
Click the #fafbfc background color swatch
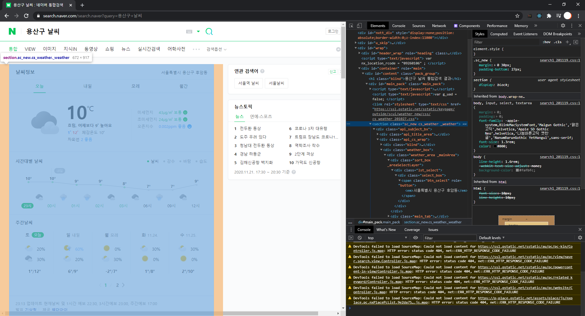click(517, 170)
